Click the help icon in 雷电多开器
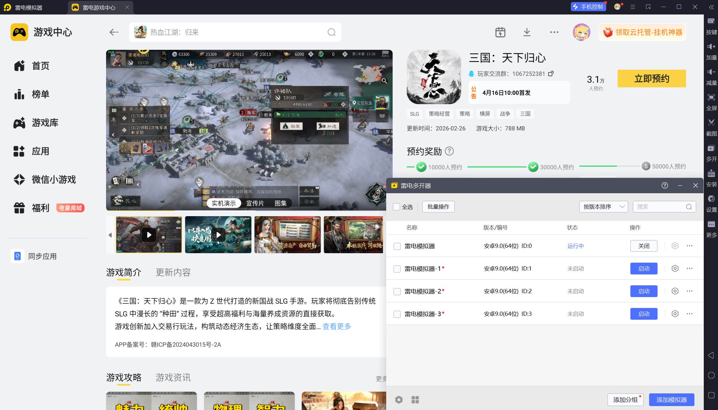The width and height of the screenshot is (718, 410). click(x=665, y=185)
